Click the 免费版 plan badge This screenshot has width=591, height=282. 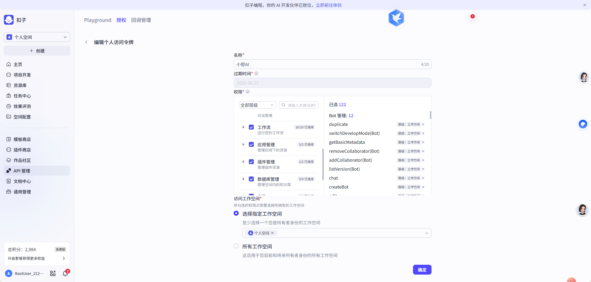click(61, 249)
